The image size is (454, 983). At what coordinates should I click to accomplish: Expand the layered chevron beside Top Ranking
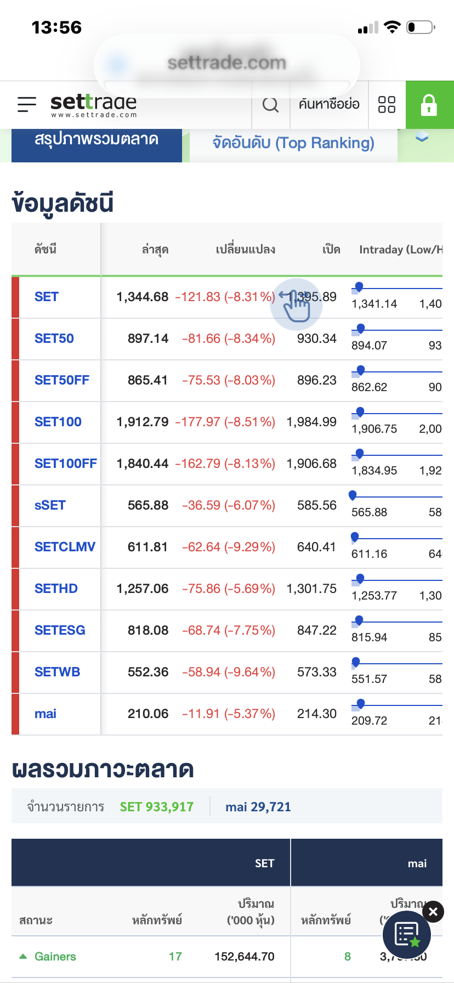pyautogui.click(x=422, y=137)
